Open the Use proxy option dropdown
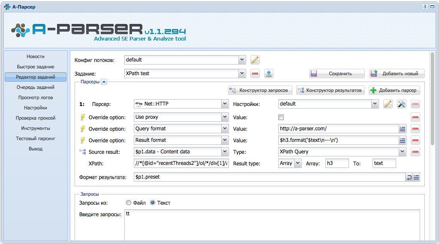The width and height of the screenshot is (439, 244). pyautogui.click(x=225, y=117)
